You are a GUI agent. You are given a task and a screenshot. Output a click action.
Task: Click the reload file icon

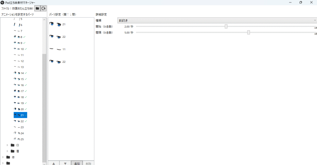[x=44, y=8]
